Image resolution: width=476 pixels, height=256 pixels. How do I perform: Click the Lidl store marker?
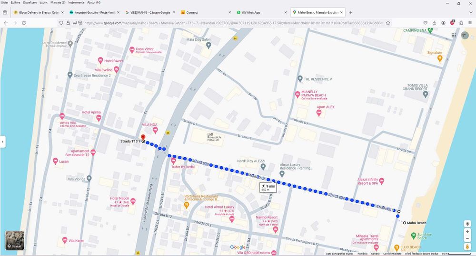[210, 134]
